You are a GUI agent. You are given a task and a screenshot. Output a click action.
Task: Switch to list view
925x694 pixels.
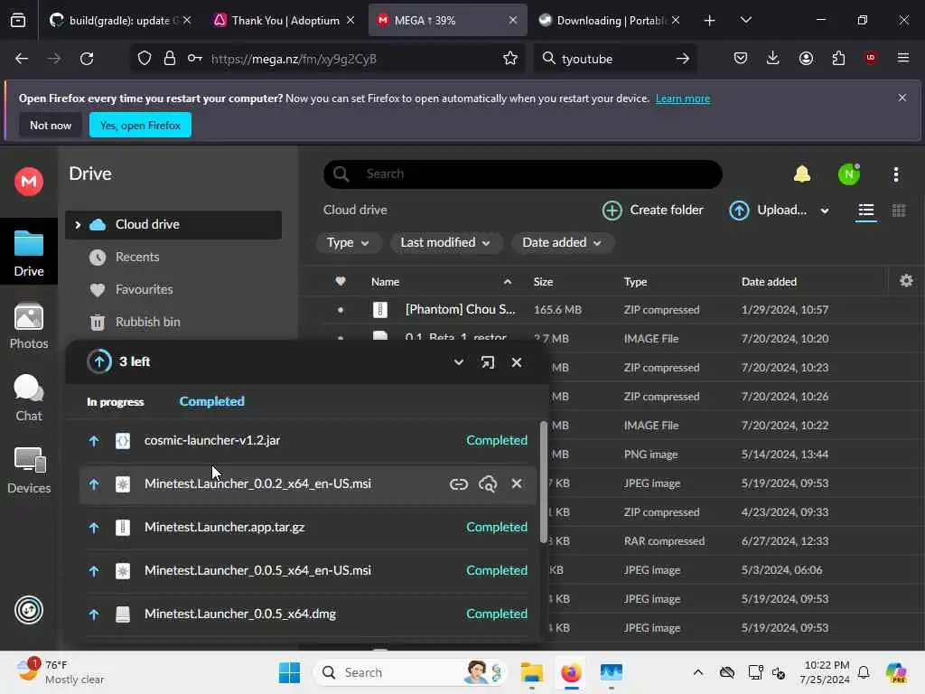[x=866, y=210]
